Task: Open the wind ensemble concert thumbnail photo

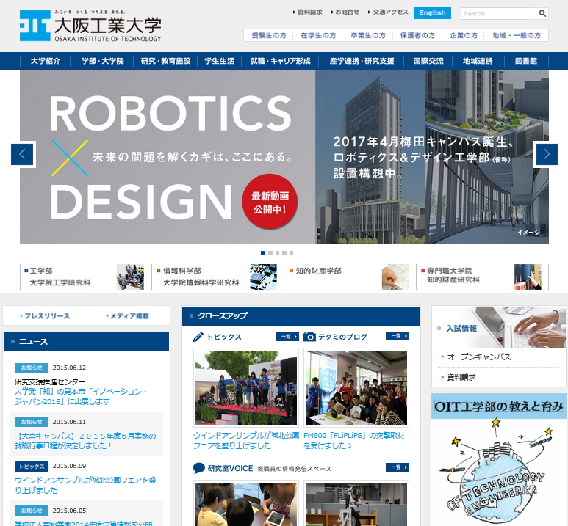Action: point(245,389)
